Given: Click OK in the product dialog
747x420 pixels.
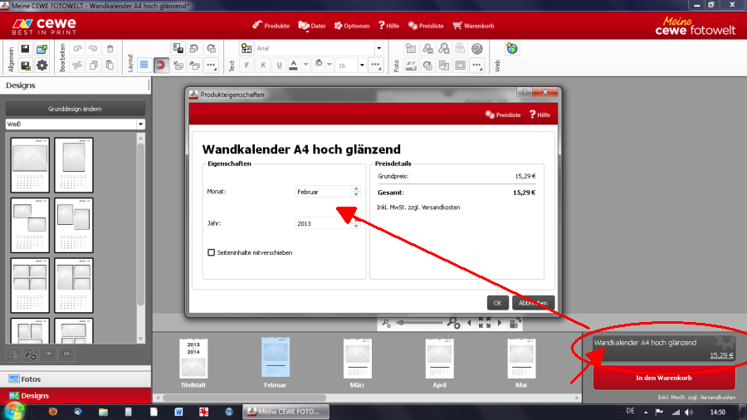Looking at the screenshot, I should point(497,303).
